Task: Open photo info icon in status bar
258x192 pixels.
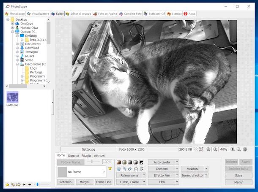Action: [245, 149]
